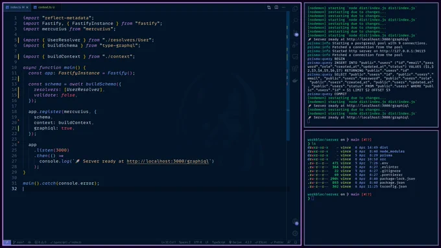The width and height of the screenshot is (441, 248).
Task: Click the 'main().catch(console.error);' line
Action: click(x=61, y=183)
